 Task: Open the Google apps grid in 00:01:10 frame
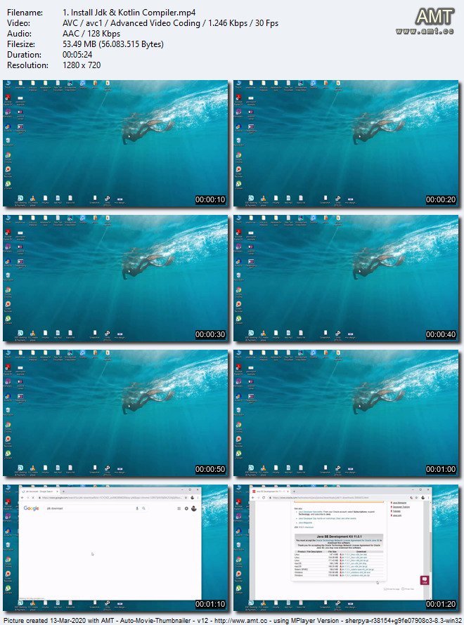pyautogui.click(x=179, y=508)
